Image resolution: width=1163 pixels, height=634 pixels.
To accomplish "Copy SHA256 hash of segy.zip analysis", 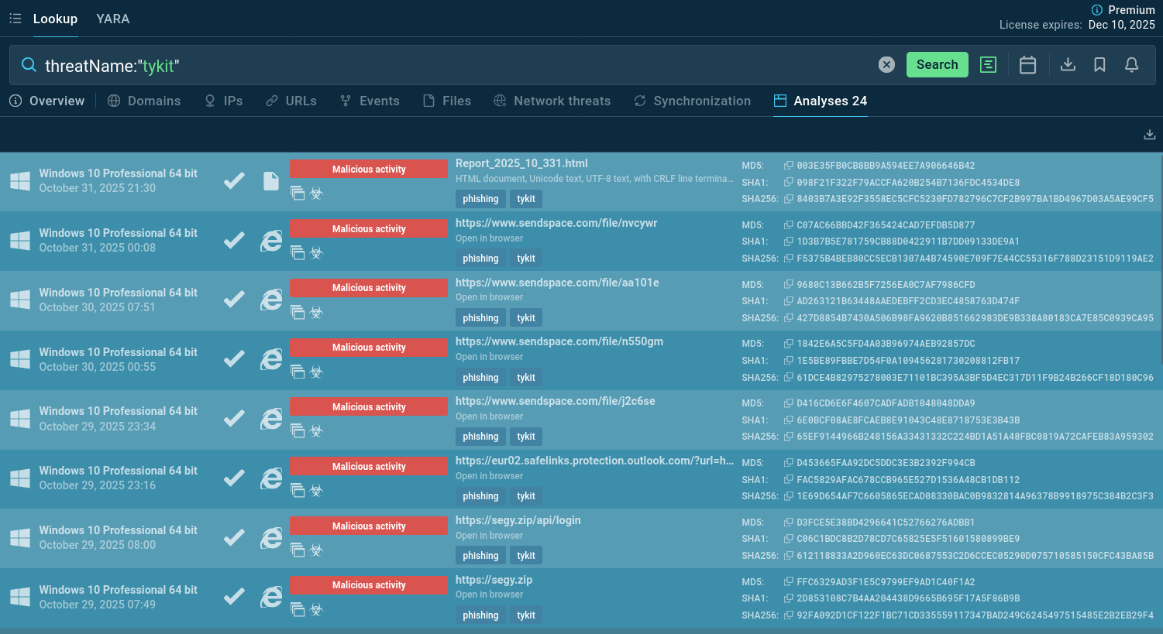I will pos(788,615).
